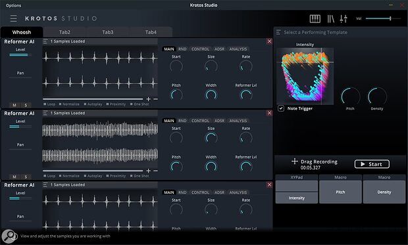The height and width of the screenshot is (245, 408).
Task: Switch to Tab3
Action: click(108, 32)
